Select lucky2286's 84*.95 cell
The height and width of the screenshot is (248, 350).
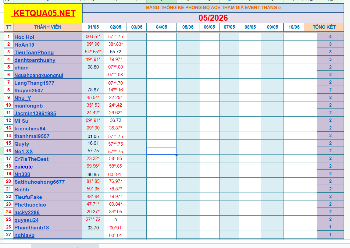116,212
